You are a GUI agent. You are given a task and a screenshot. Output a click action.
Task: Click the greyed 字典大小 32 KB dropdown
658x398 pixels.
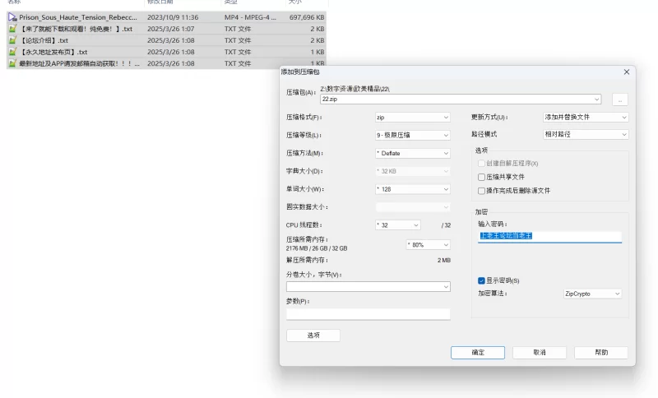[413, 171]
